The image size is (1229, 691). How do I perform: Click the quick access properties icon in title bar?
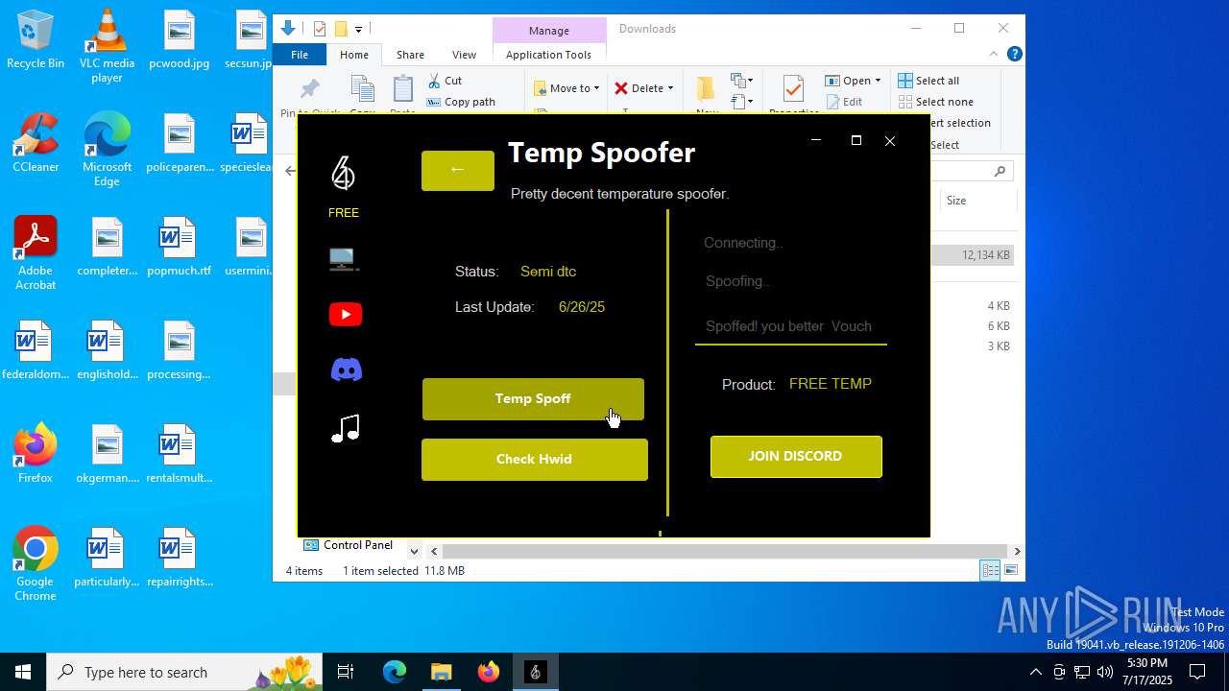tap(320, 29)
